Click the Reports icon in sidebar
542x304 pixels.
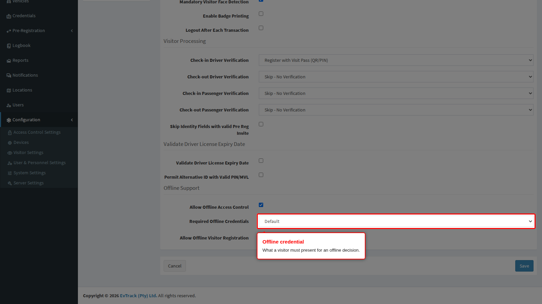point(9,61)
